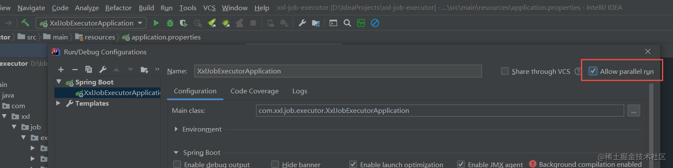Open the Tools menu
Viewport: 673px width, 168px height.
point(188,8)
